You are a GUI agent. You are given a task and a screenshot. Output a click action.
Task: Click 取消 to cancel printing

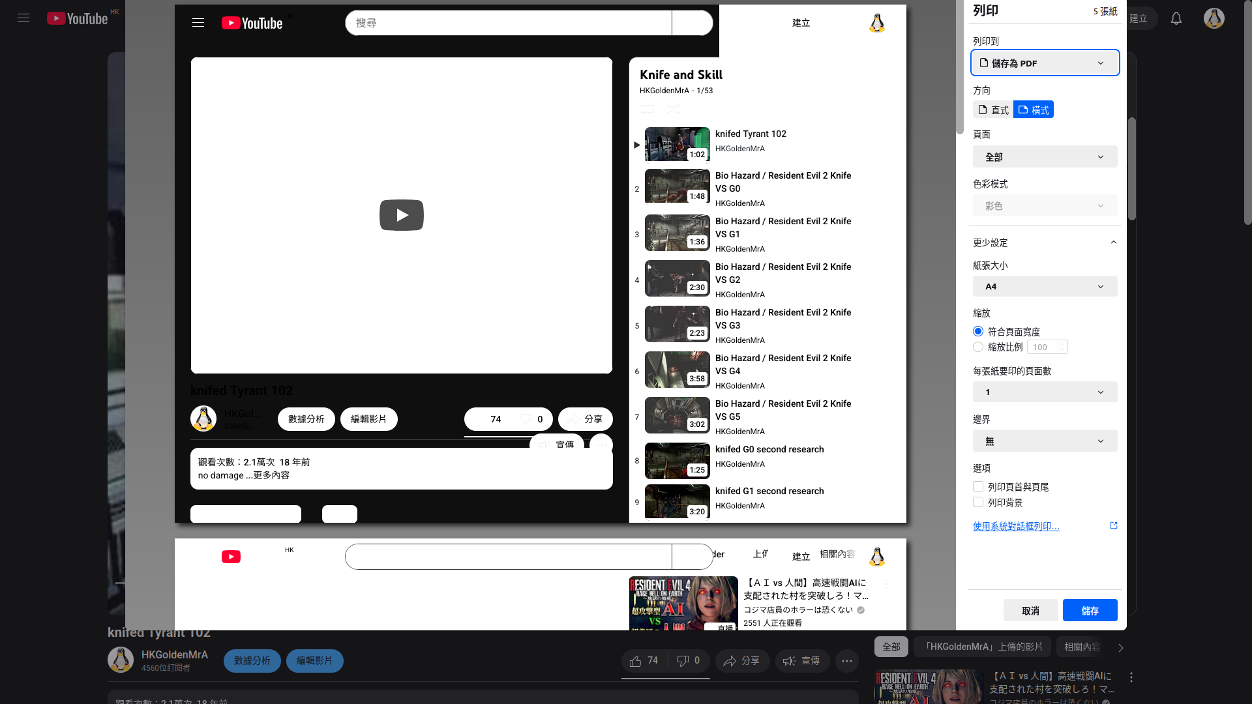1031,611
